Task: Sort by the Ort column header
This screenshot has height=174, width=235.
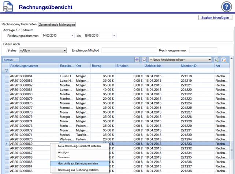Action: pos(83,66)
